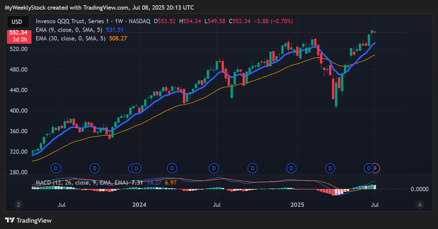Click the MACD line value 14.27
The height and width of the screenshot is (229, 438).
pos(154,183)
